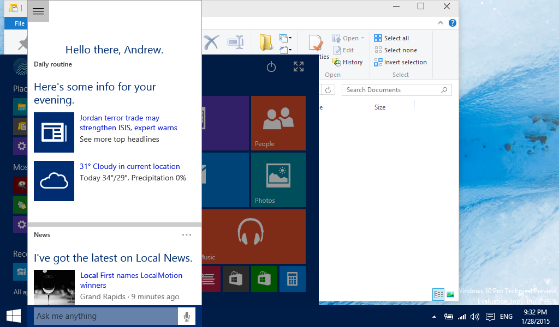Screen dimensions: 559x327
Task: Click Explorer's quick access properties icon in title bar
Action: pos(14,8)
